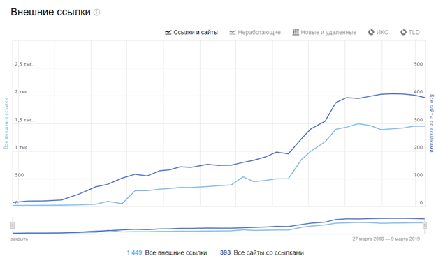Click the pie chart icon before ИКС
Screen dimensions: 436x265
coord(371,33)
